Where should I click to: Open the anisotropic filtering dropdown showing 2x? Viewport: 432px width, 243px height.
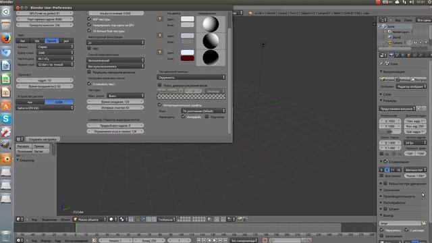coord(115,43)
